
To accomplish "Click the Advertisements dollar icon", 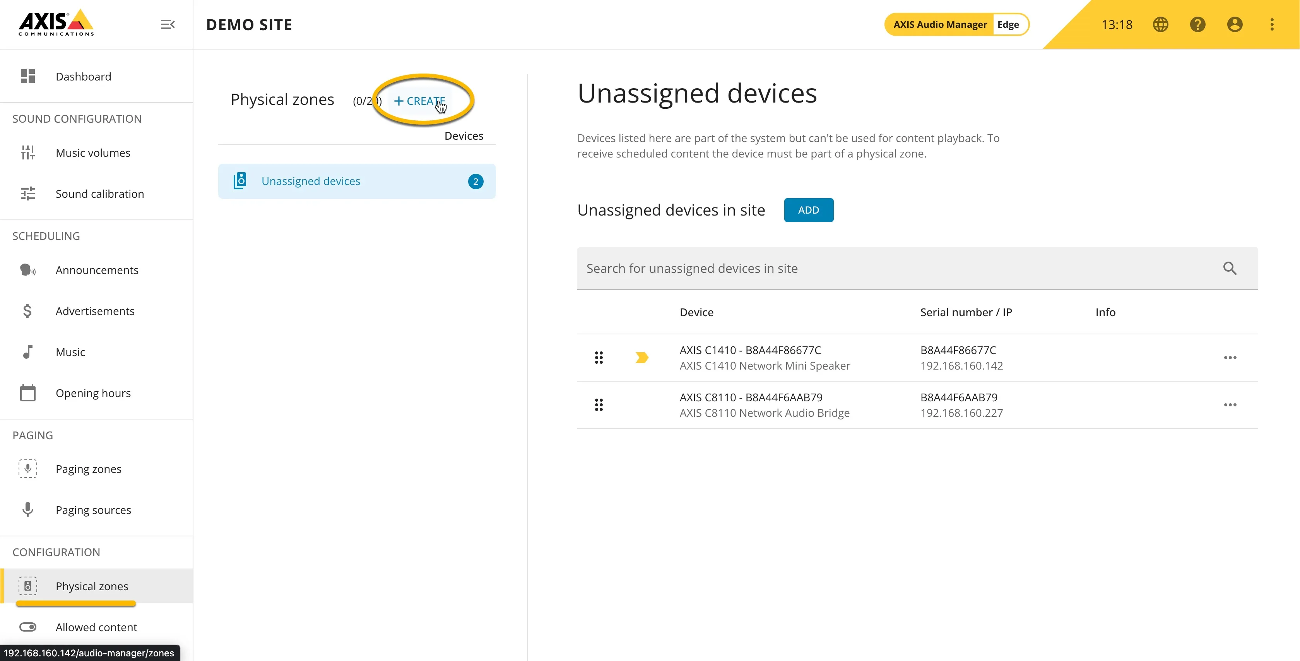I will click(28, 310).
